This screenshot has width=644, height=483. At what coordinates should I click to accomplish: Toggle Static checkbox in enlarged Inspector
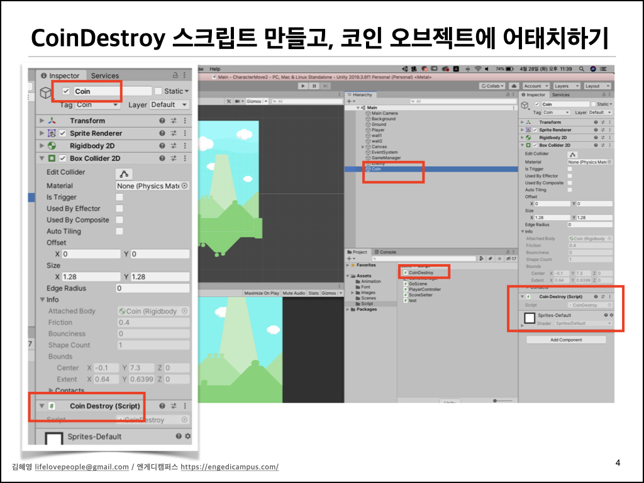tap(158, 91)
